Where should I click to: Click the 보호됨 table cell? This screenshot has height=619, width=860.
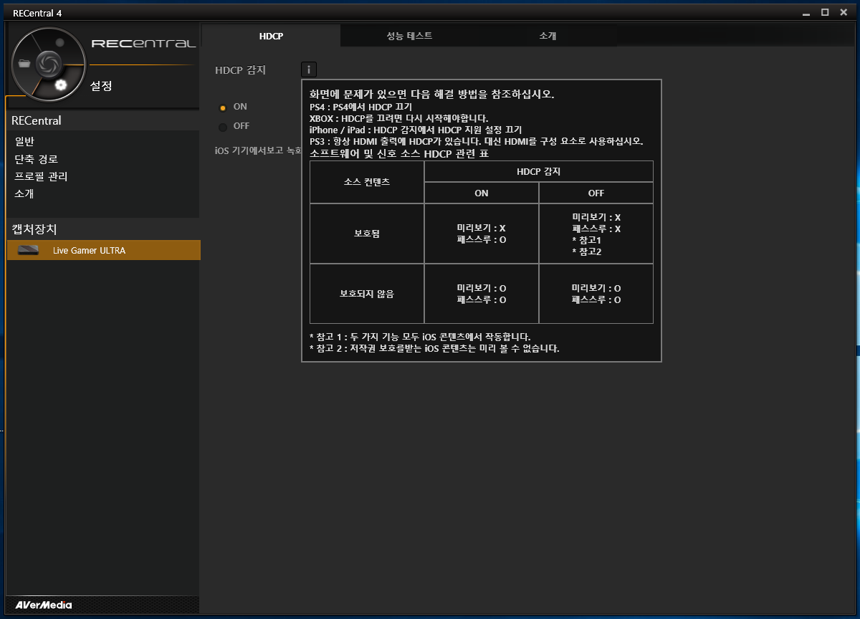click(367, 234)
